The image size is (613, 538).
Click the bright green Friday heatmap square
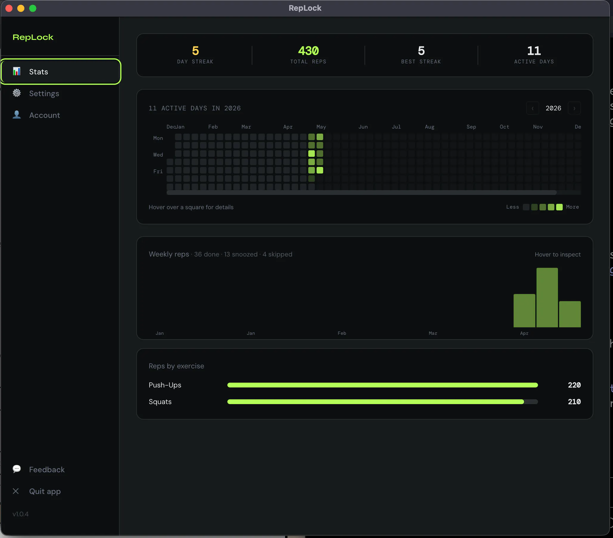[320, 170]
